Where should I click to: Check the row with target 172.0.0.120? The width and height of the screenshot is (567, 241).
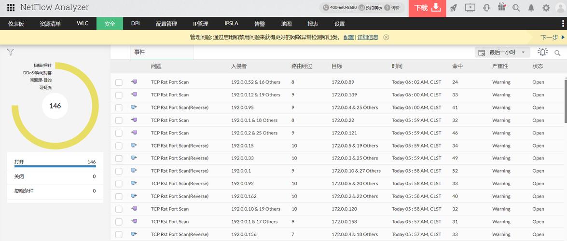(x=119, y=209)
